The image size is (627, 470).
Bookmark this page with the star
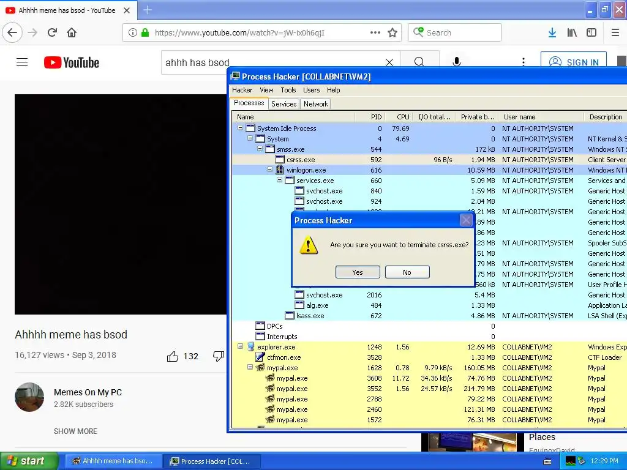tap(392, 32)
